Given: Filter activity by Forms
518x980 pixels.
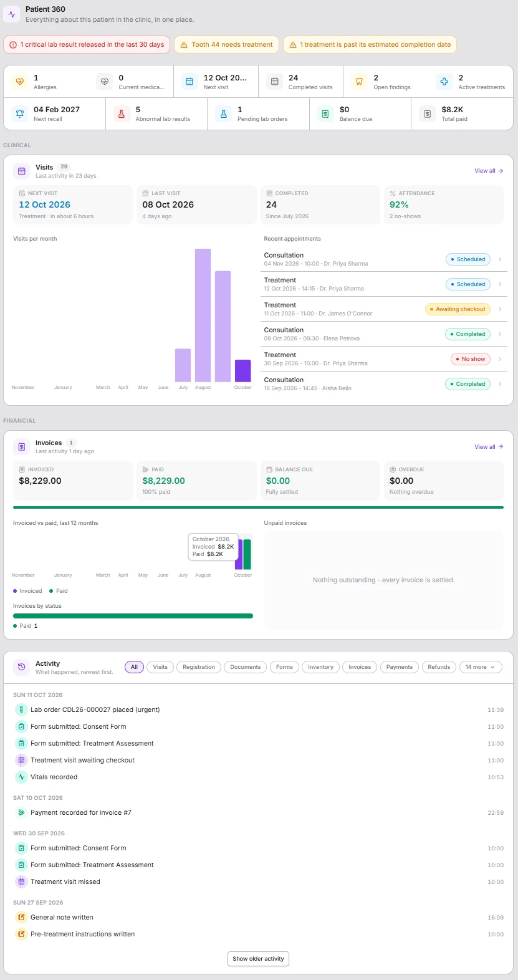Looking at the screenshot, I should [284, 667].
